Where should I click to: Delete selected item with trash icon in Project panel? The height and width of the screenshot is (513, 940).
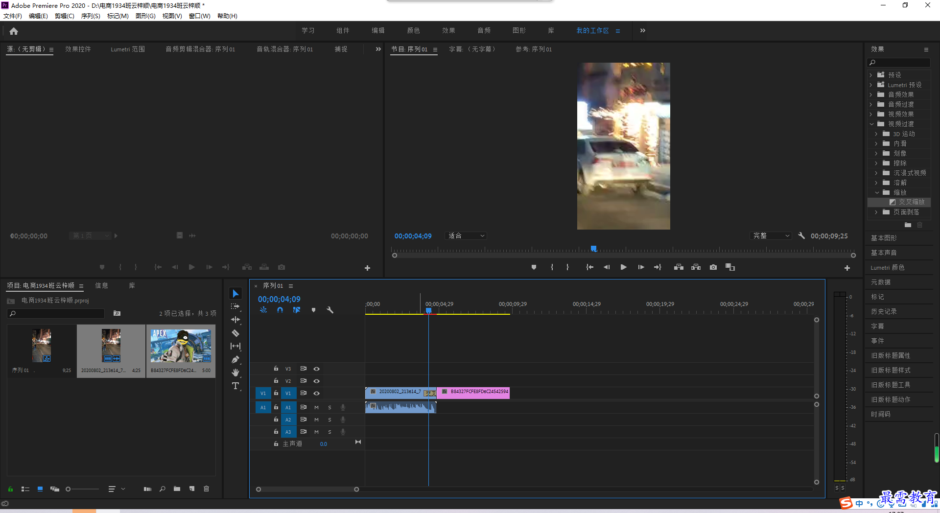click(x=206, y=489)
